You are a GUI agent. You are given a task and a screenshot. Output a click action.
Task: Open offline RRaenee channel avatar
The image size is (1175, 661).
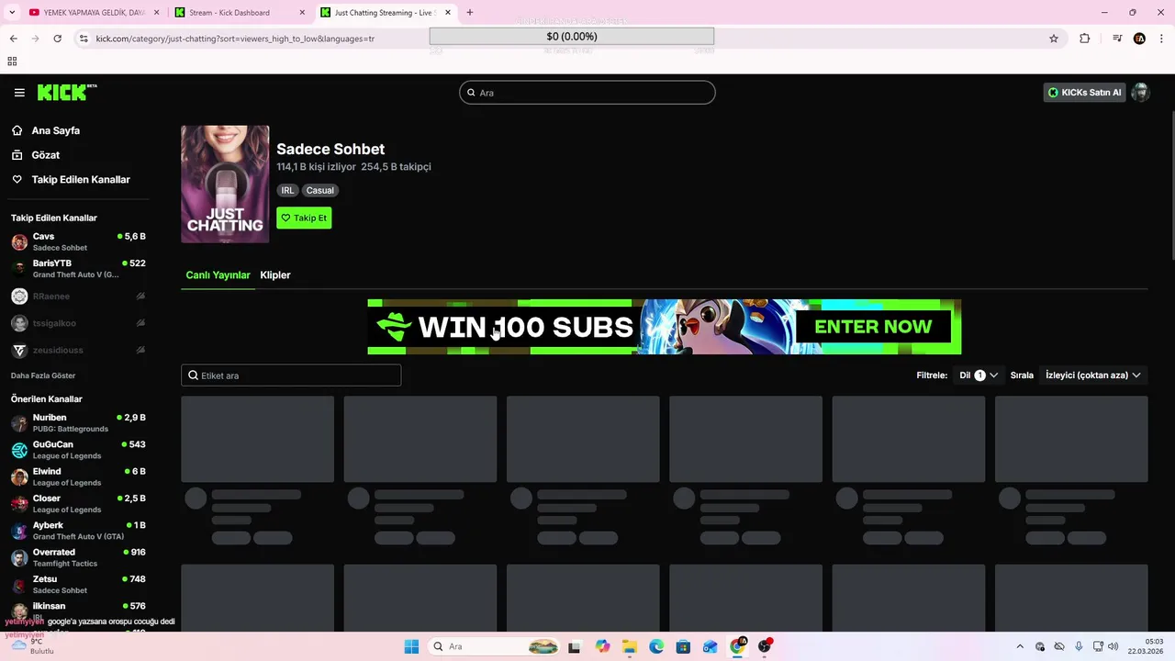pos(19,297)
